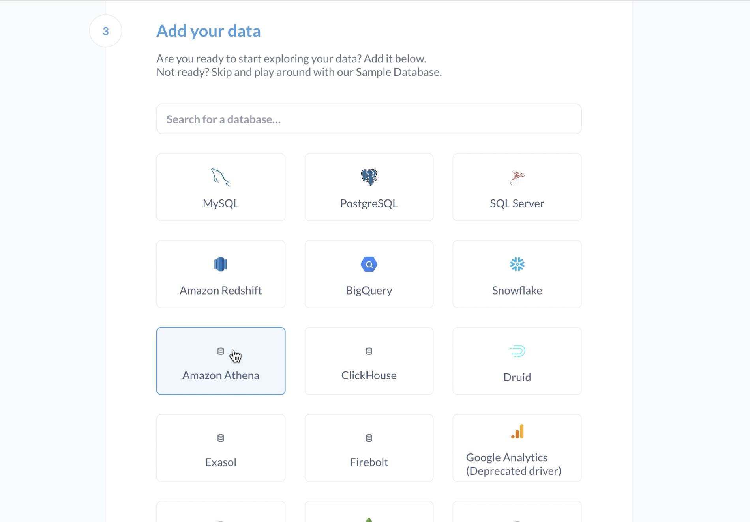Open the partially visible card with green icon
Screen dimensions: 750x522
[x=369, y=511]
